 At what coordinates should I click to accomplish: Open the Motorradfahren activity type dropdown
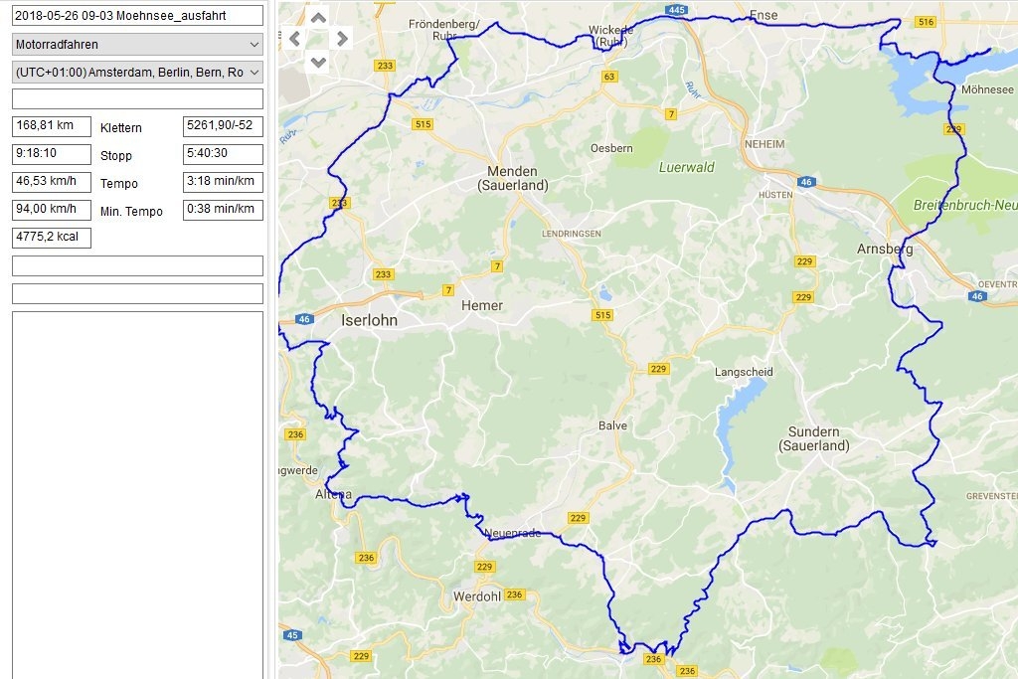[137, 44]
